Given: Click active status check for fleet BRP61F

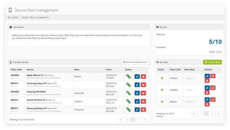Looking at the screenshot, I should coord(162,102).
